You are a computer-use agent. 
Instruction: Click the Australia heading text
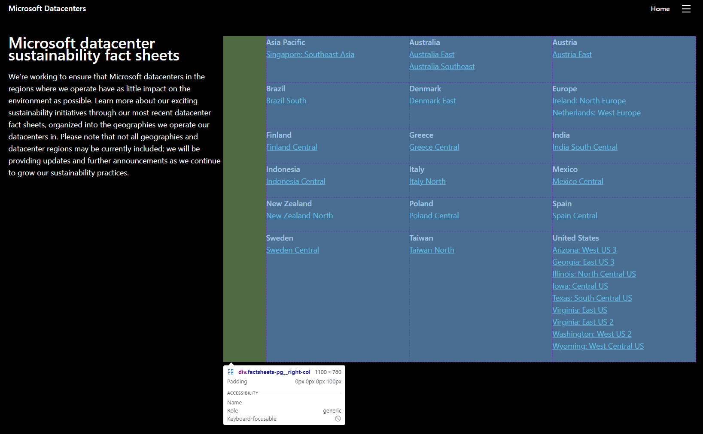pos(424,42)
